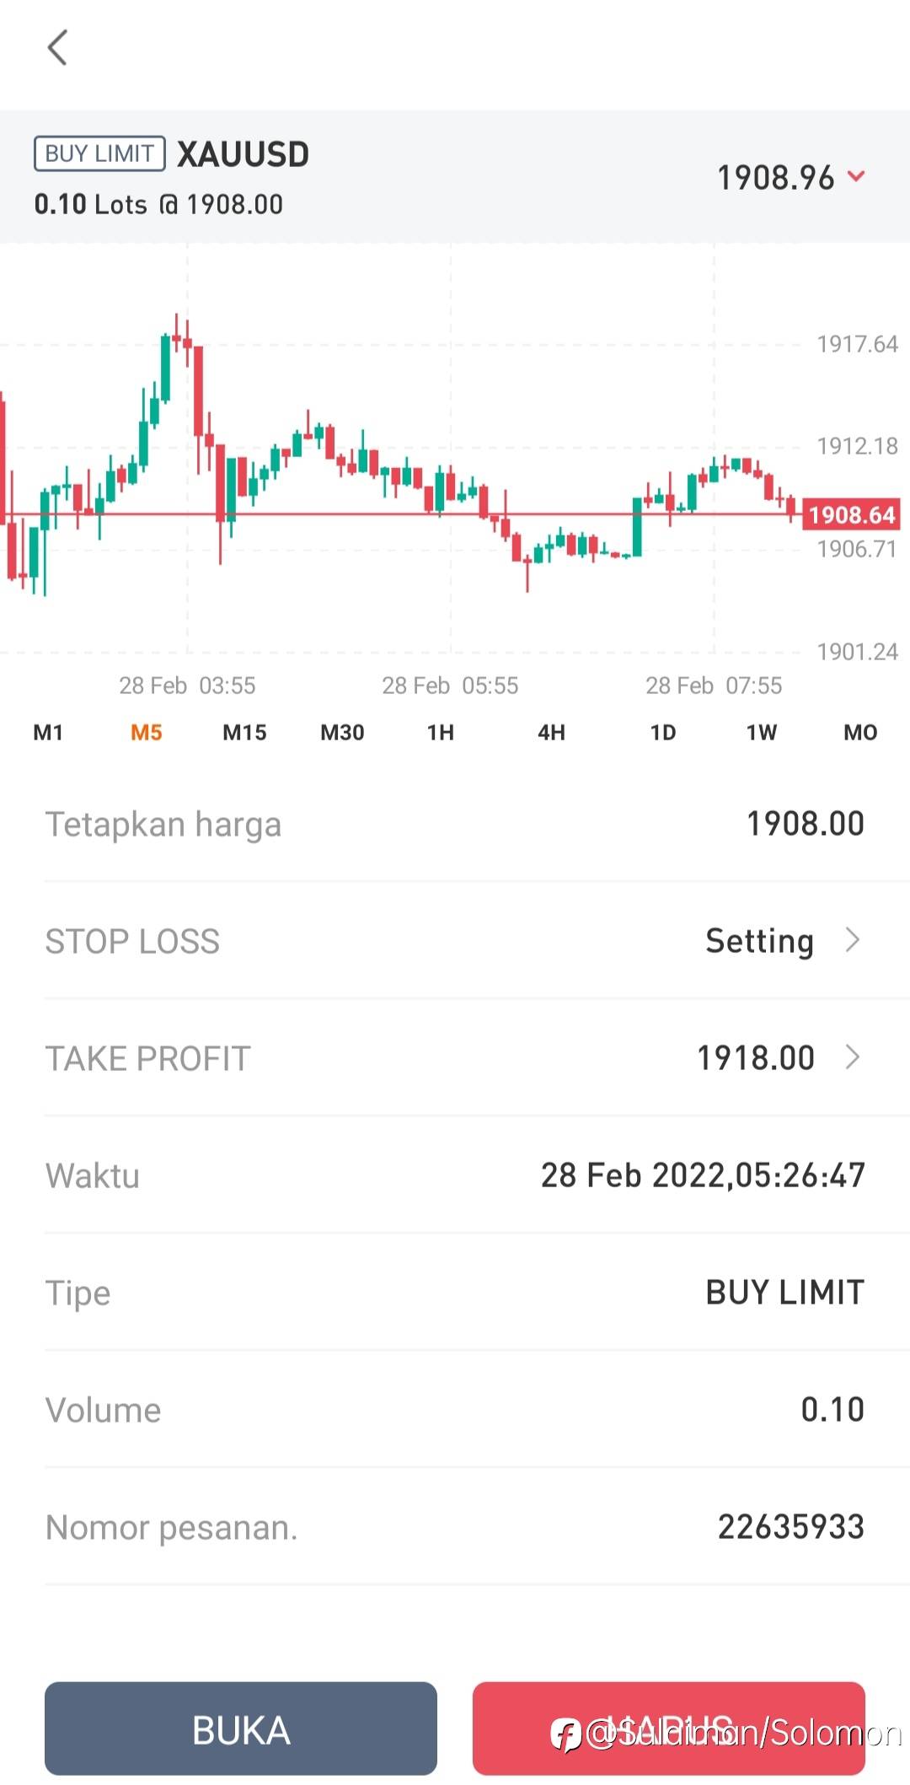910x1785 pixels.
Task: Tap the BUY LIMIT order badge
Action: pyautogui.click(x=99, y=153)
